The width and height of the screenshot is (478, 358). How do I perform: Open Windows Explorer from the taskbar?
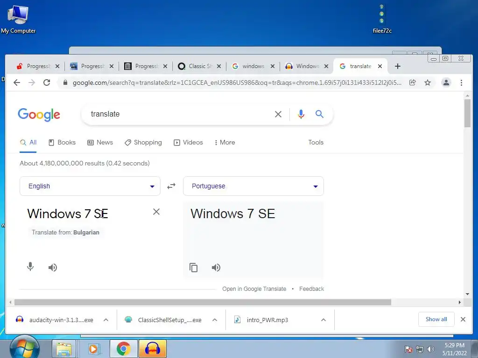[64, 349]
